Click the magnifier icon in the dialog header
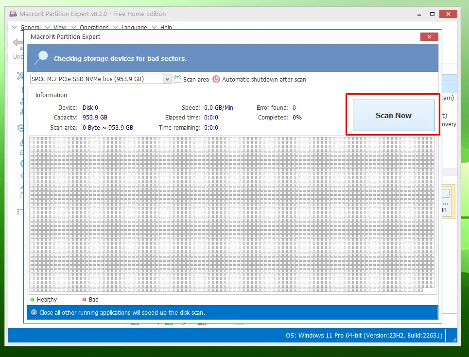Viewport: 469px width, 357px height. [40, 56]
